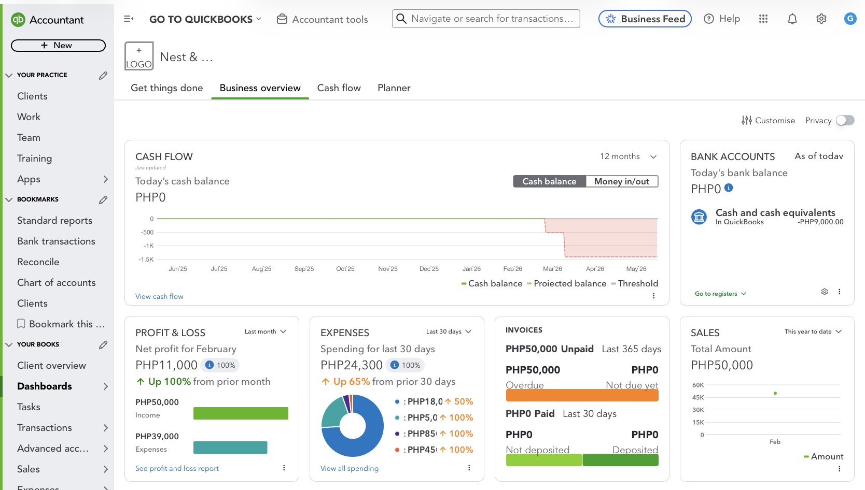Open the apps grid launcher icon
Viewport: 865px width, 490px height.
click(x=763, y=19)
